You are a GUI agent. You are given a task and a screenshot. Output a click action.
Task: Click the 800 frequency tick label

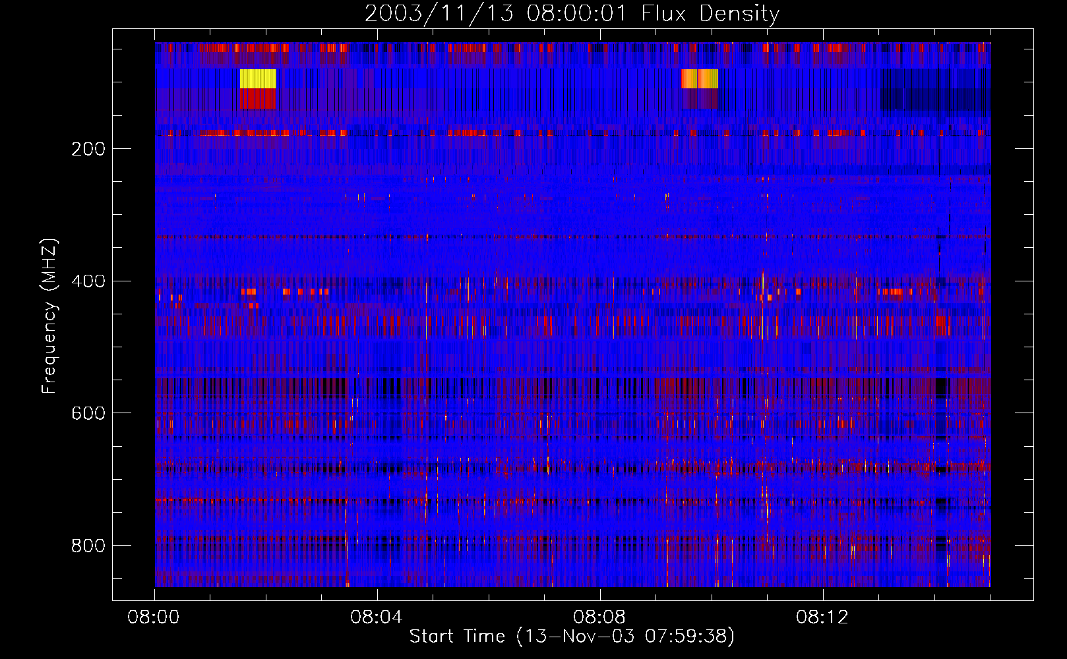88,546
